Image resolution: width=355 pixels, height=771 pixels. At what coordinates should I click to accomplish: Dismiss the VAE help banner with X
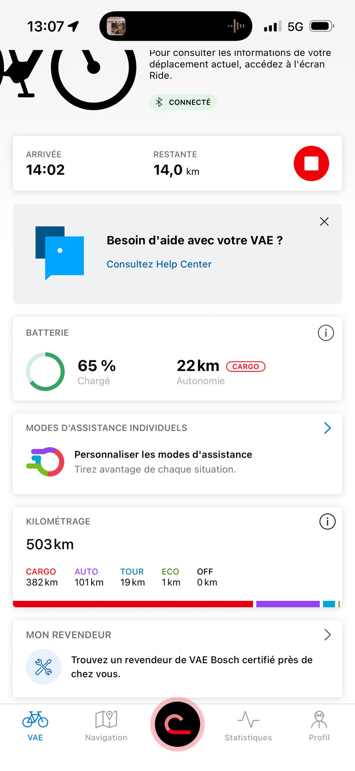pos(324,221)
